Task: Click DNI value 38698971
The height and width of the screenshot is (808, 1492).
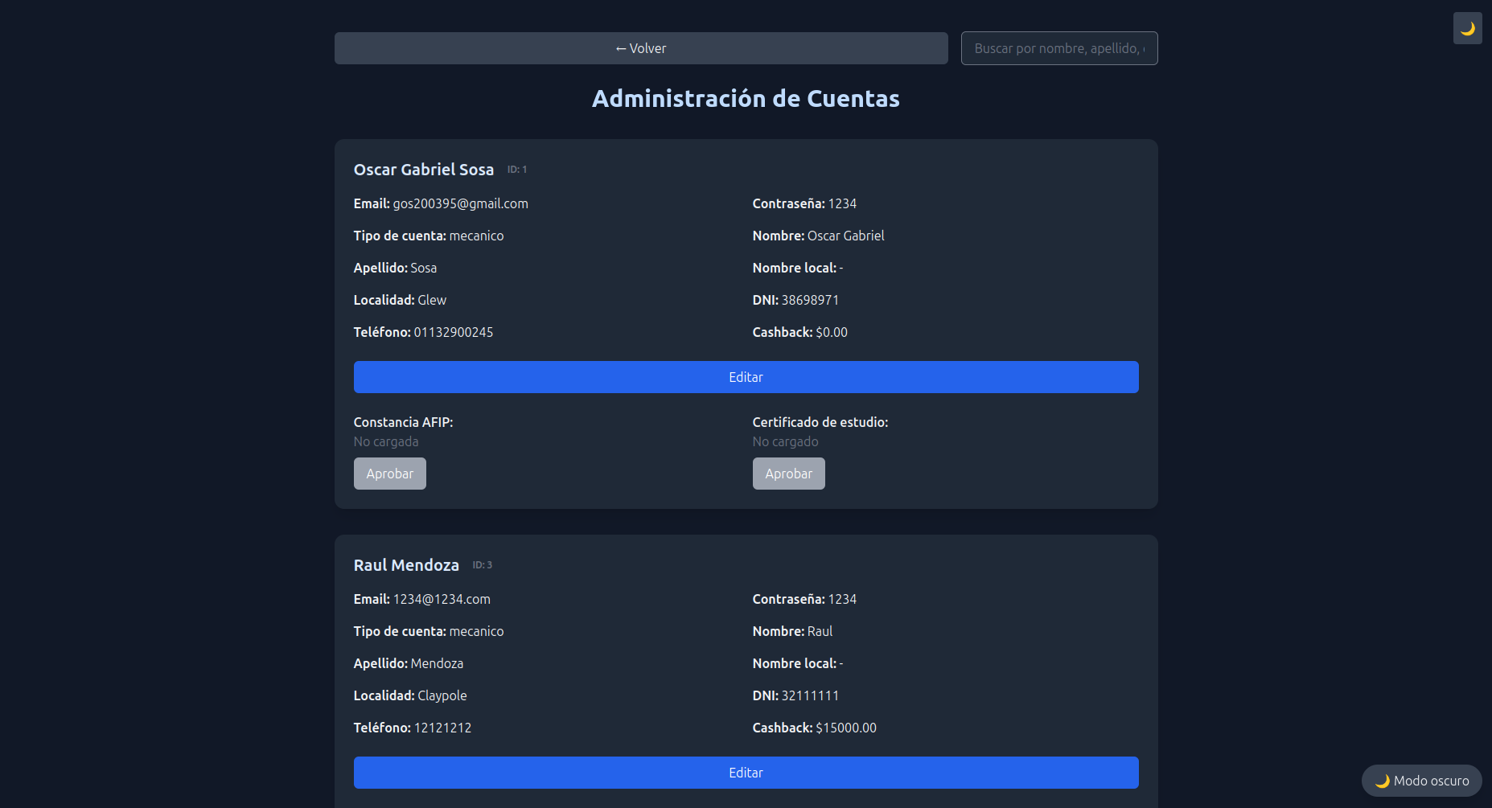Action: pyautogui.click(x=810, y=300)
